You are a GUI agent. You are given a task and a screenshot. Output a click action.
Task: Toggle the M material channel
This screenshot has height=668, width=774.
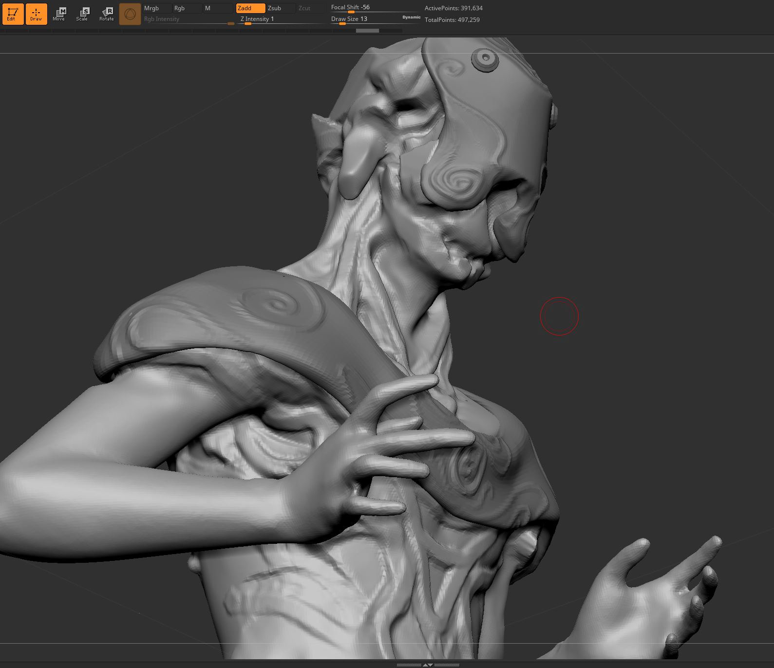click(217, 8)
